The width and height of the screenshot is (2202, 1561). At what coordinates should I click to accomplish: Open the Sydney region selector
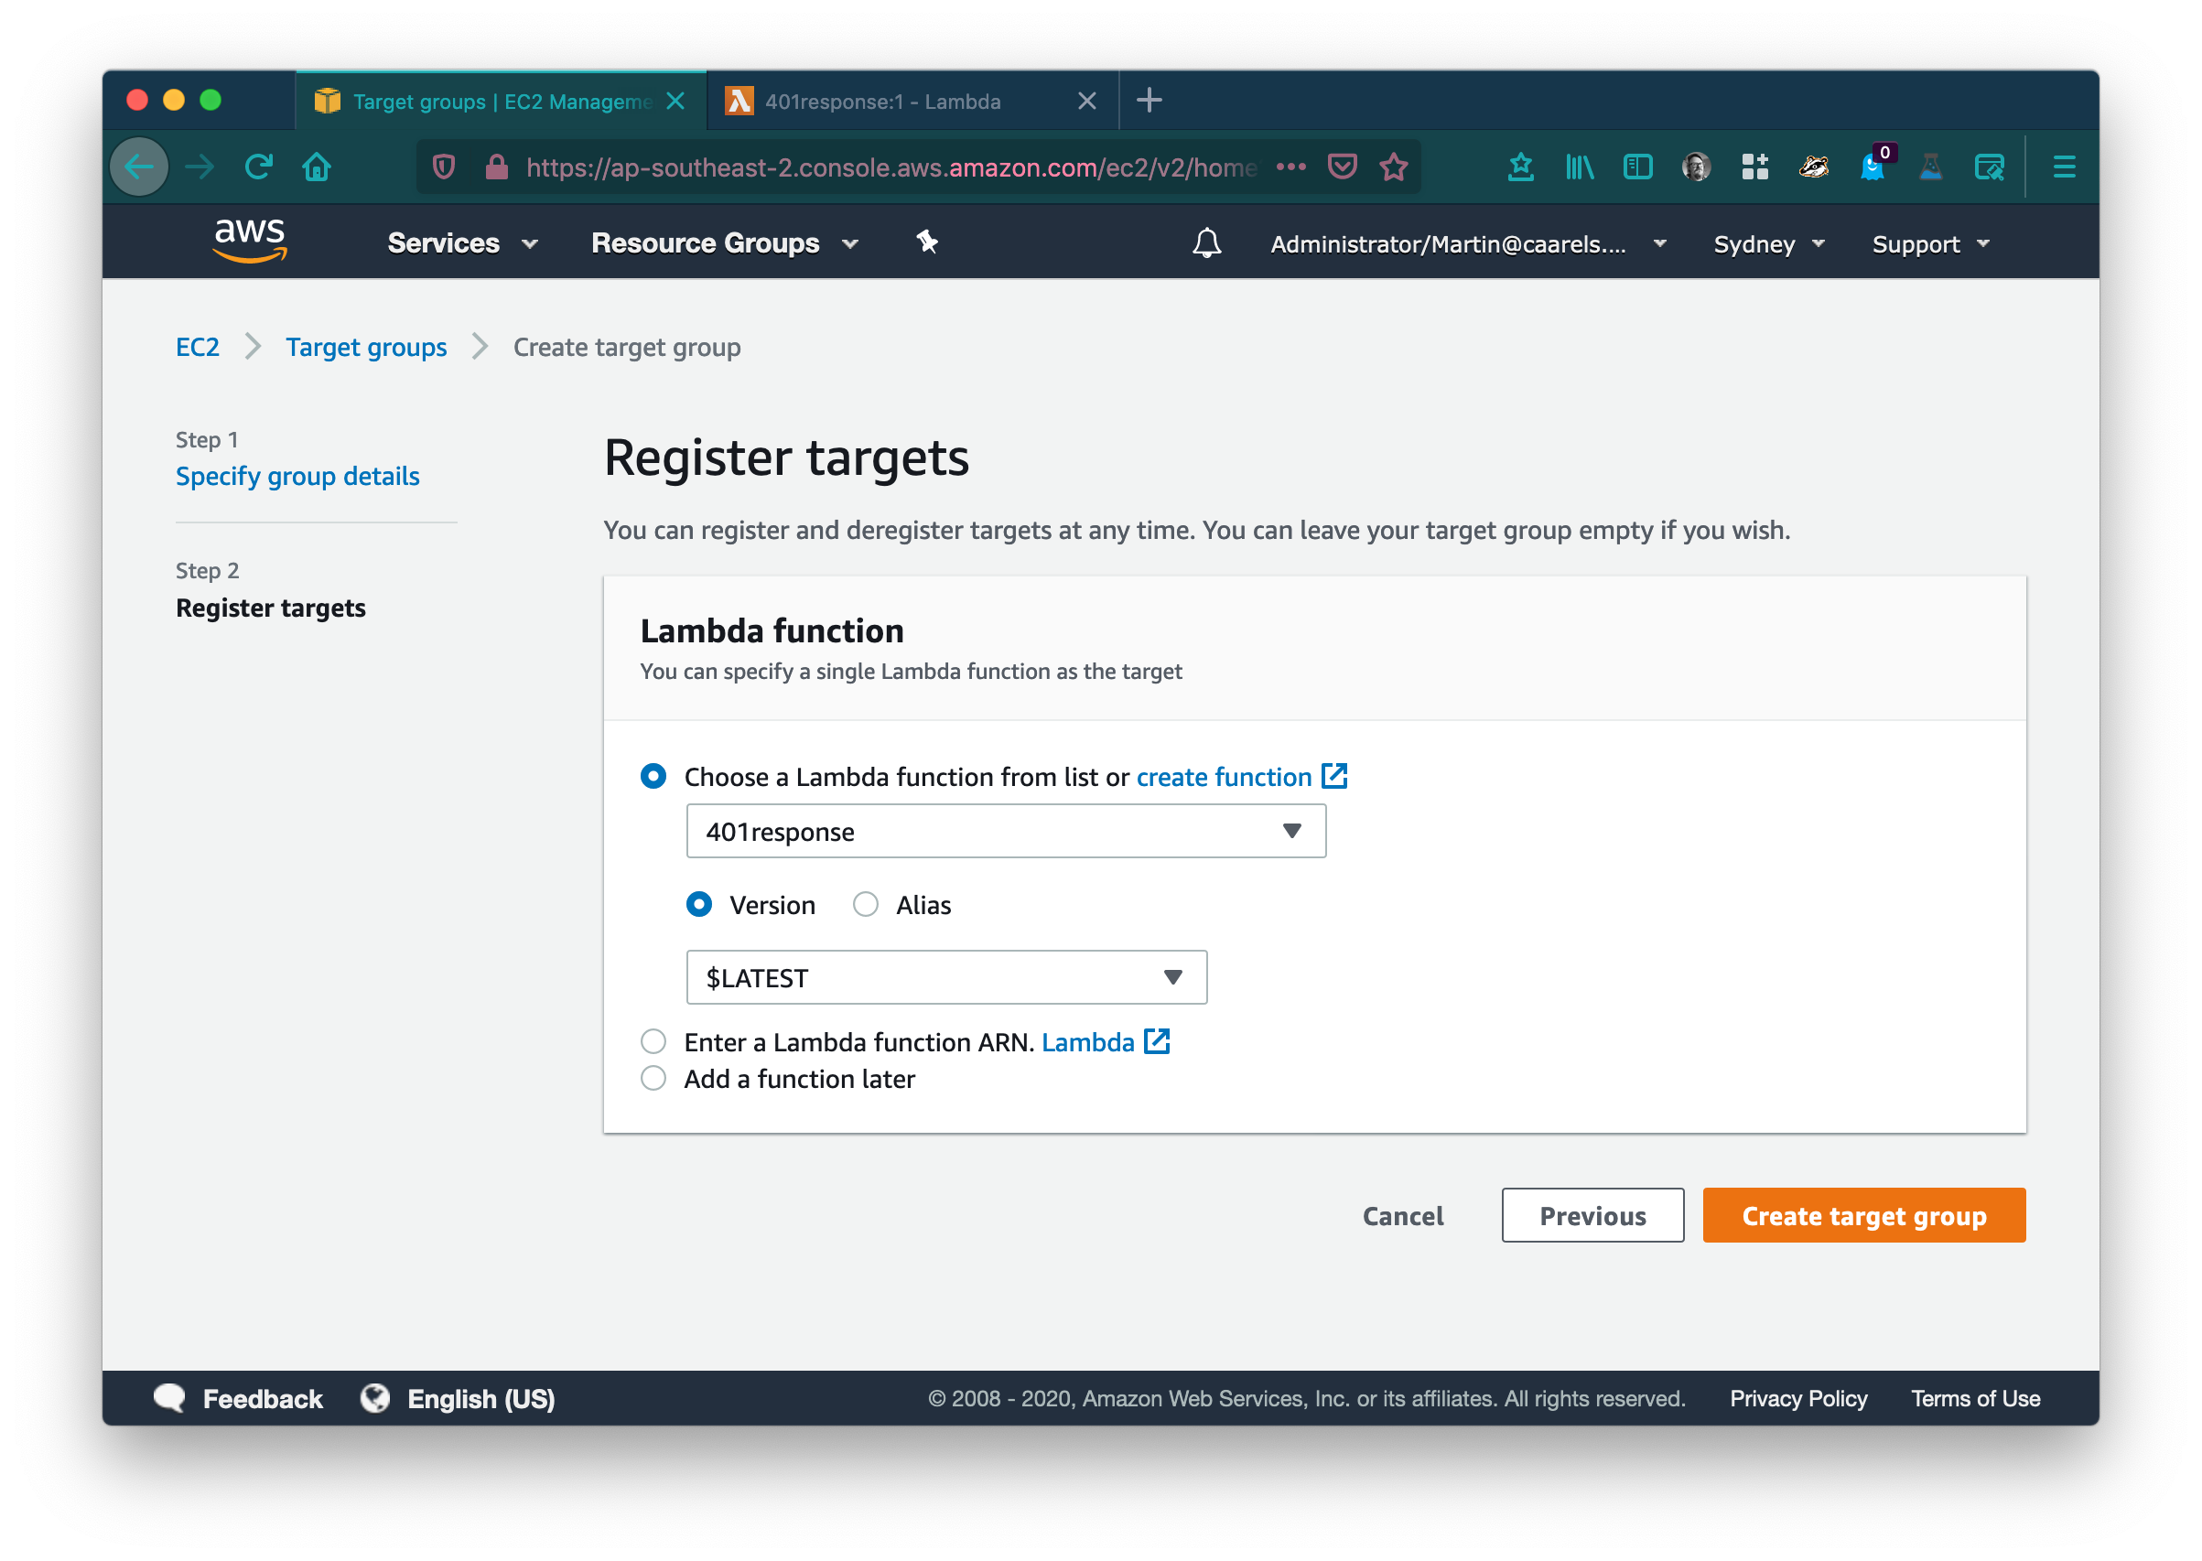pos(1767,244)
